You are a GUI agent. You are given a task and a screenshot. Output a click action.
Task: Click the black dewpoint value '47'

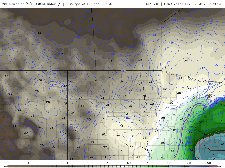183,143
